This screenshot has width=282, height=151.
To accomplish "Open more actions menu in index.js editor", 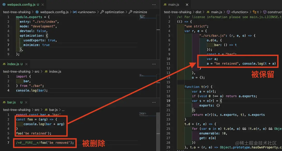I will 154,64.
